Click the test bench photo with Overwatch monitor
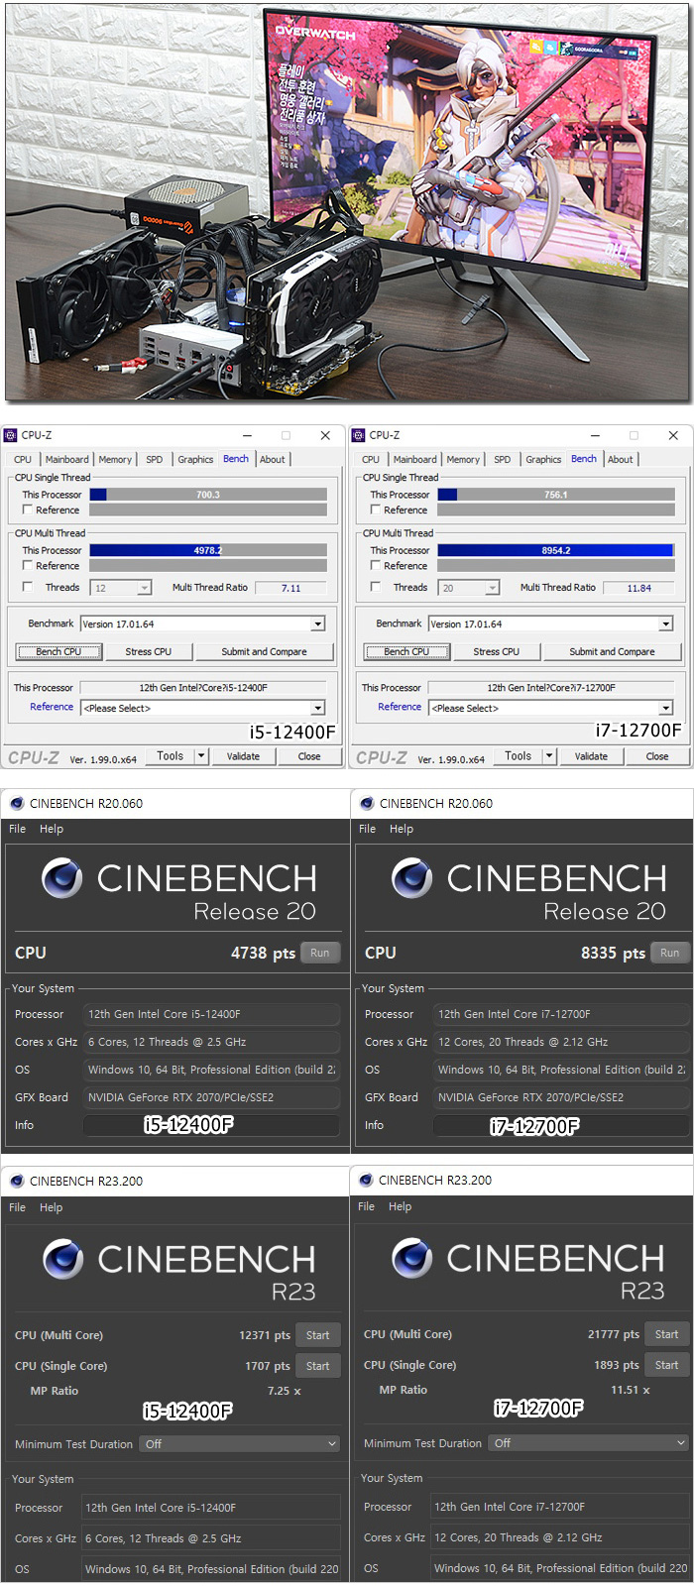The width and height of the screenshot is (694, 1587). pos(347,202)
